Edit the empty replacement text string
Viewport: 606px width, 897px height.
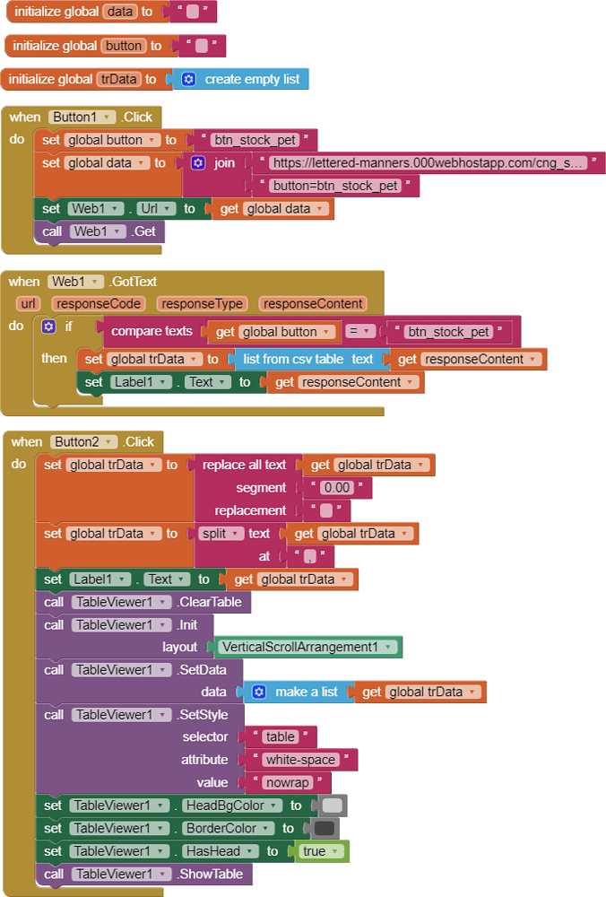(x=326, y=510)
